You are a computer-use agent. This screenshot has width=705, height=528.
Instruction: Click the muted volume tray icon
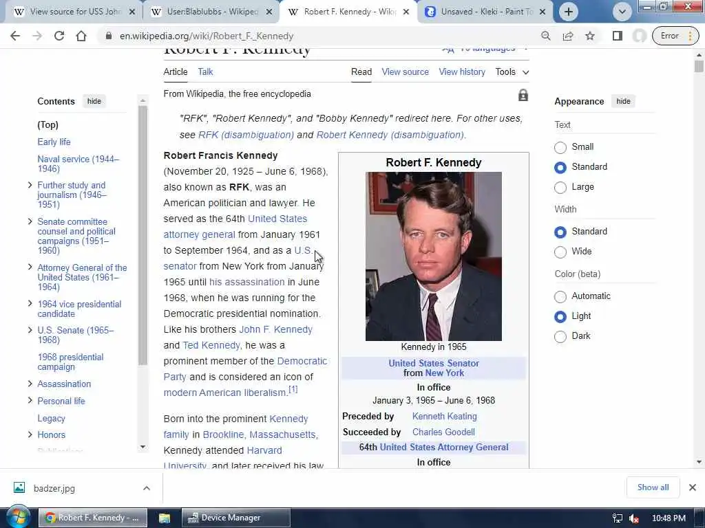pos(634,518)
